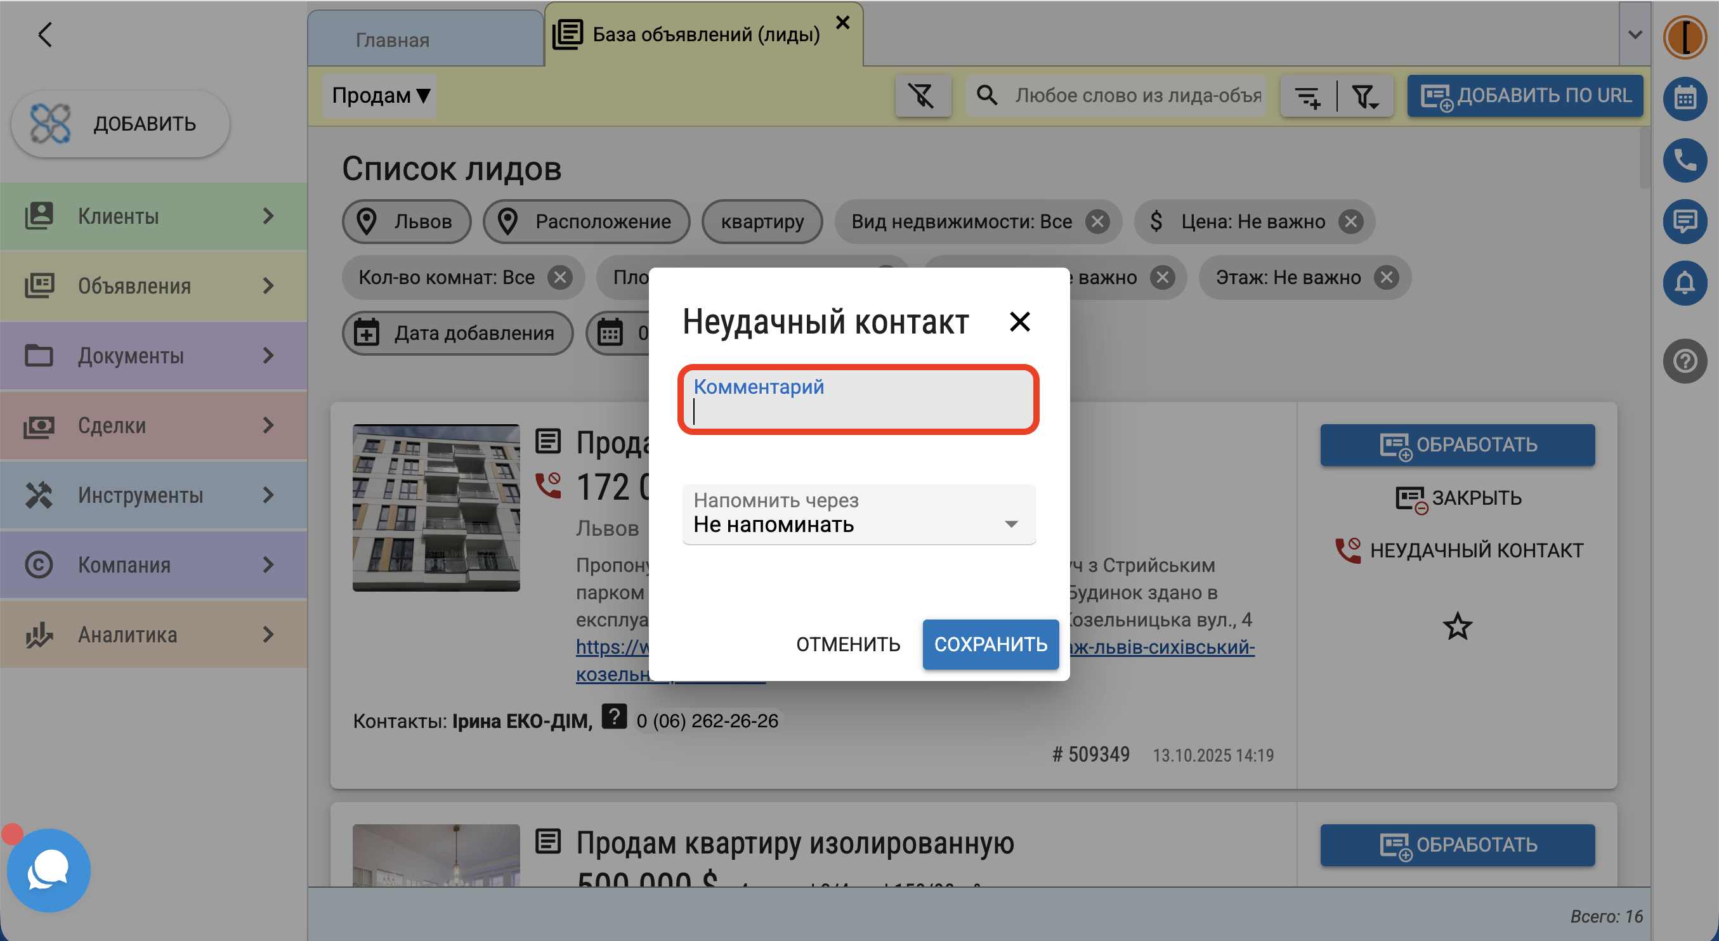The image size is (1719, 941).
Task: Open the 'Продам' deal type dropdown
Action: (x=380, y=96)
